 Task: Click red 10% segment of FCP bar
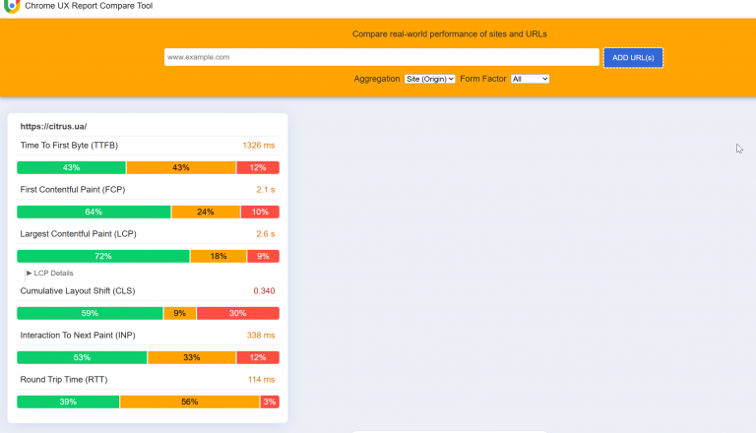pos(260,212)
